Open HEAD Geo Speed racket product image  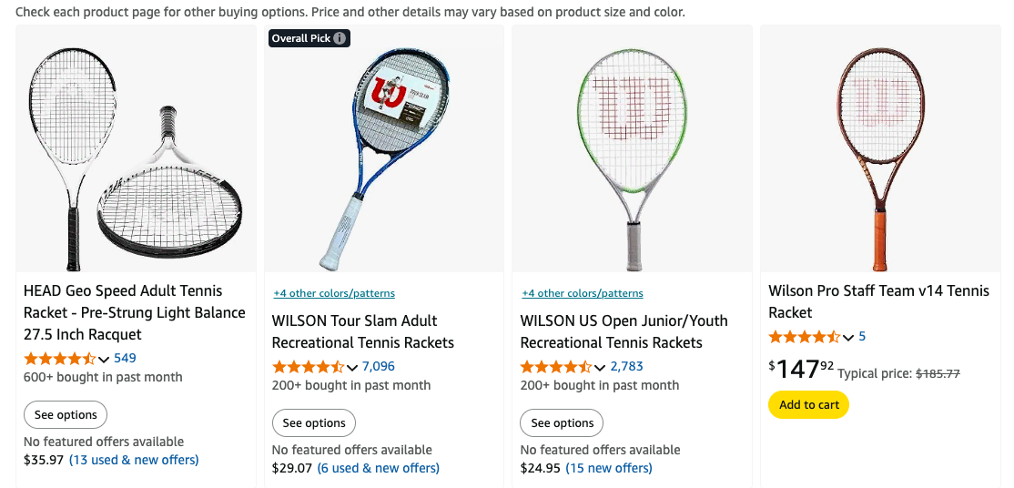(137, 150)
